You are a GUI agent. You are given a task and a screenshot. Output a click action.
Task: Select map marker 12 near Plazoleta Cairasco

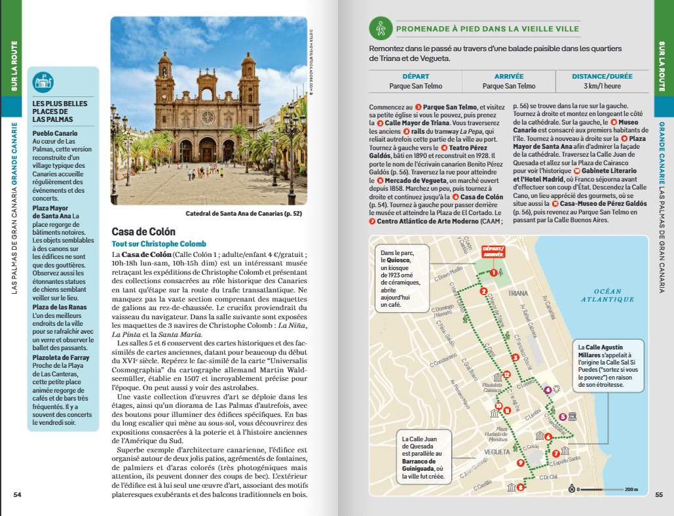pos(506,374)
